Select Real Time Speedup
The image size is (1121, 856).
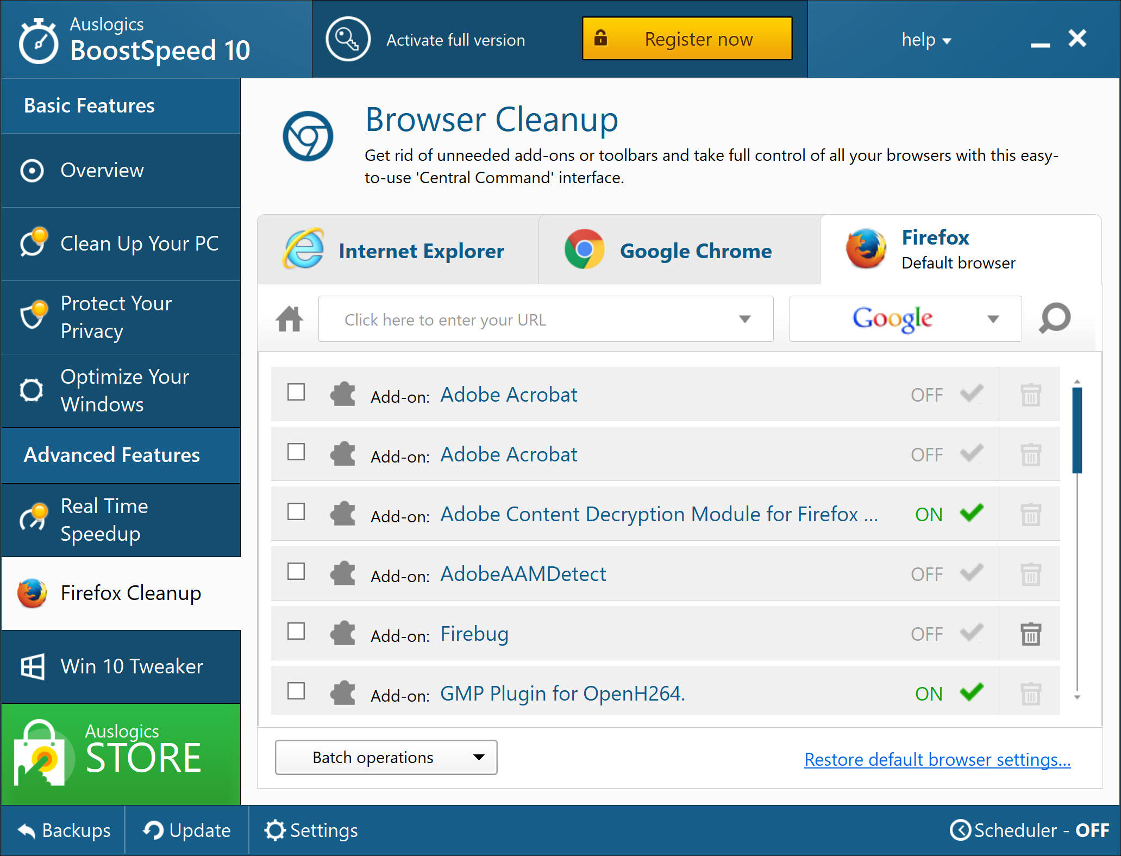point(104,519)
